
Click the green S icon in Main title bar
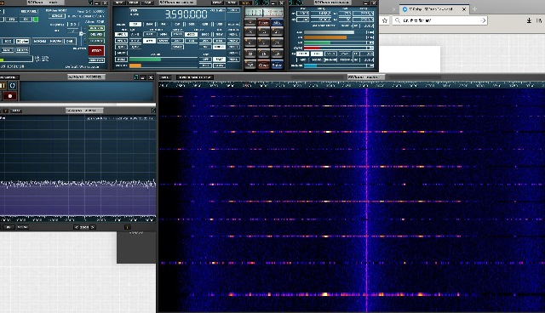click(90, 3)
